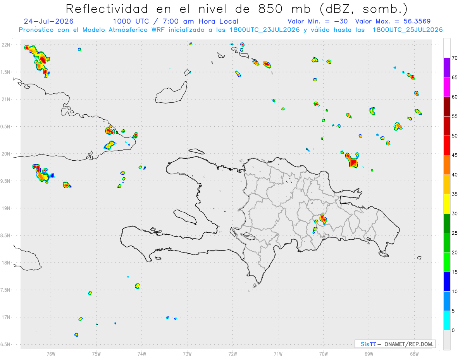Viewport: 465px width, 359px height.
Task: Click the colorbar label '10'
Action: click(455, 291)
